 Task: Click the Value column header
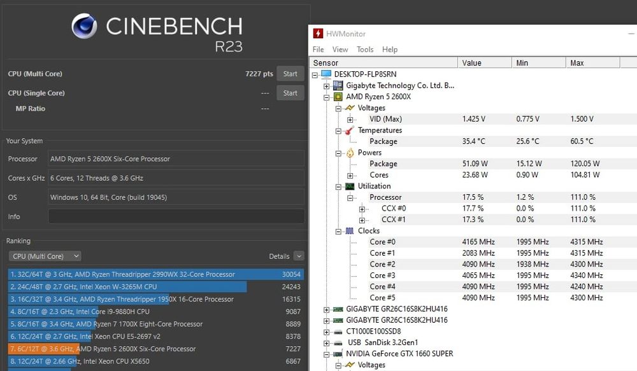click(485, 63)
